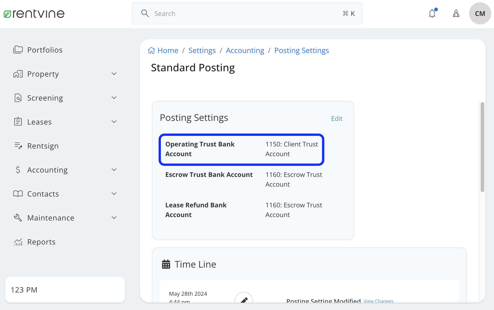This screenshot has width=494, height=310.
Task: Expand the Accounting sidebar section
Action: point(114,170)
